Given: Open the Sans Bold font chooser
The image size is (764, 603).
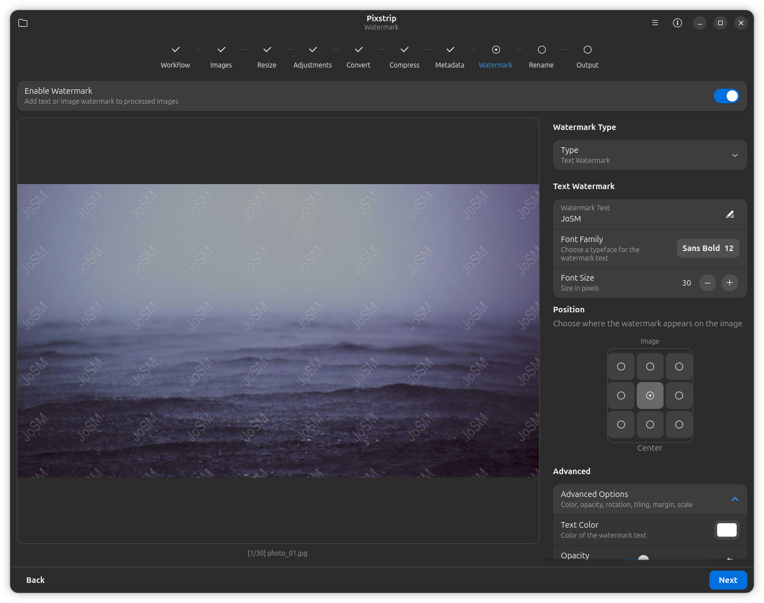Looking at the screenshot, I should coord(708,248).
